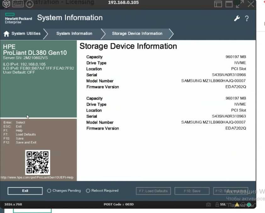
Task: Click the Hewlett Packard Enterprise logo
Action: pyautogui.click(x=19, y=19)
